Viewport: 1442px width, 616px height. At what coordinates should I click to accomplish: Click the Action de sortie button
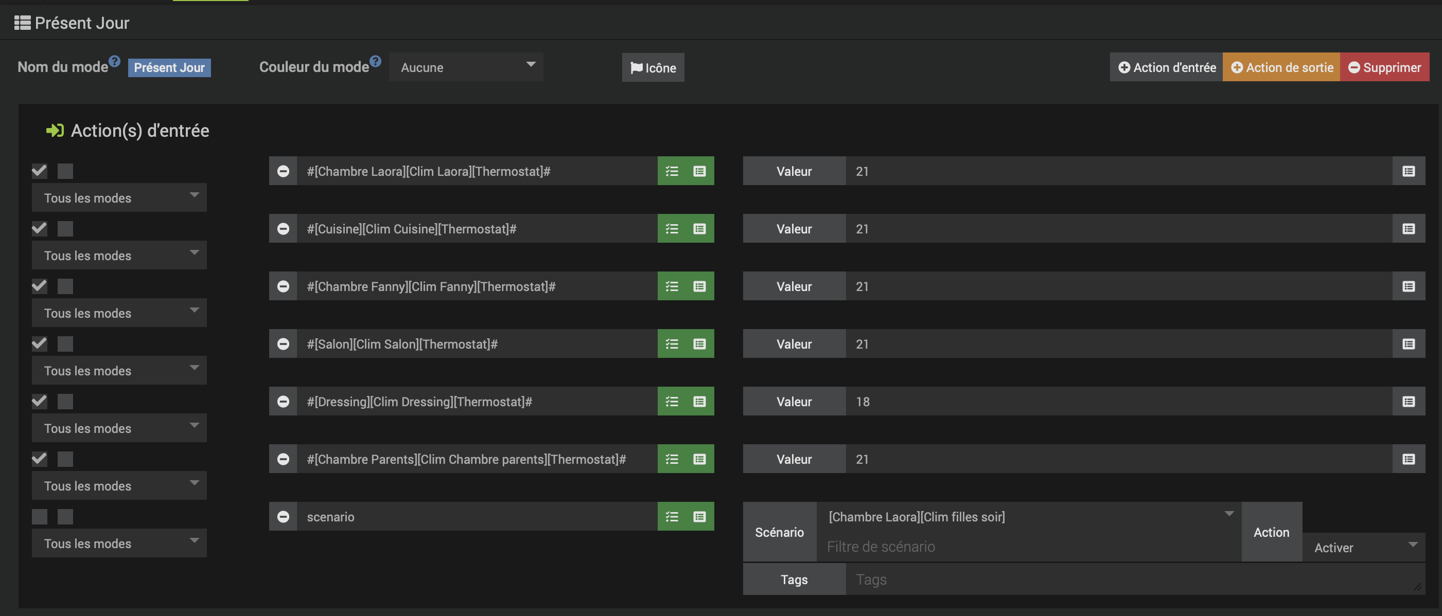pos(1281,68)
